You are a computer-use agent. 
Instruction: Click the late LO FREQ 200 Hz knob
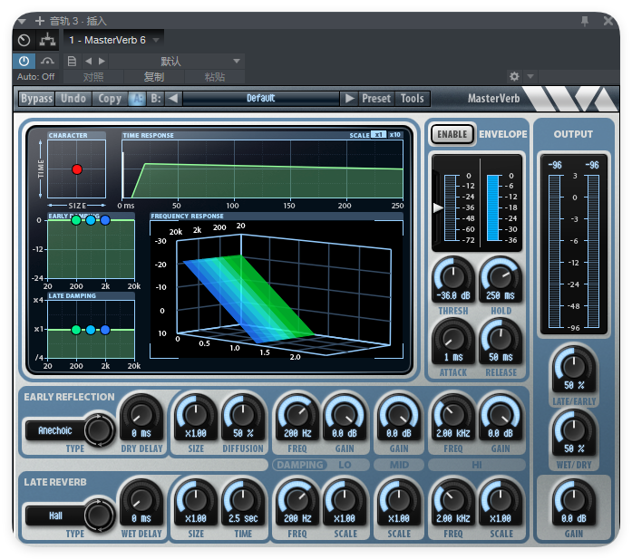click(297, 500)
